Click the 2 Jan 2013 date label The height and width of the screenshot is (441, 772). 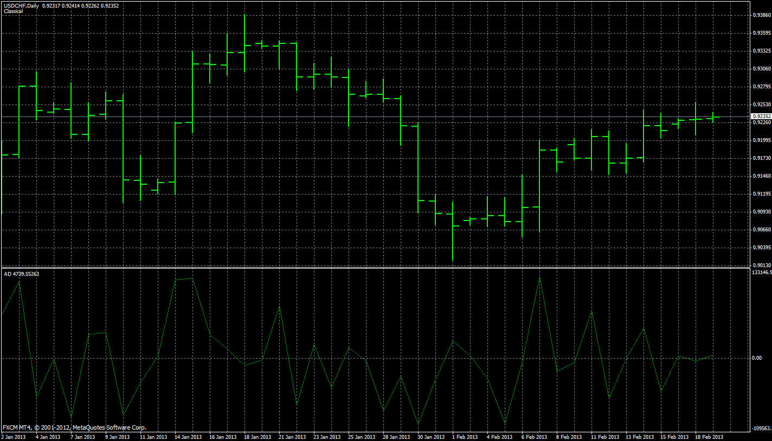pos(14,437)
